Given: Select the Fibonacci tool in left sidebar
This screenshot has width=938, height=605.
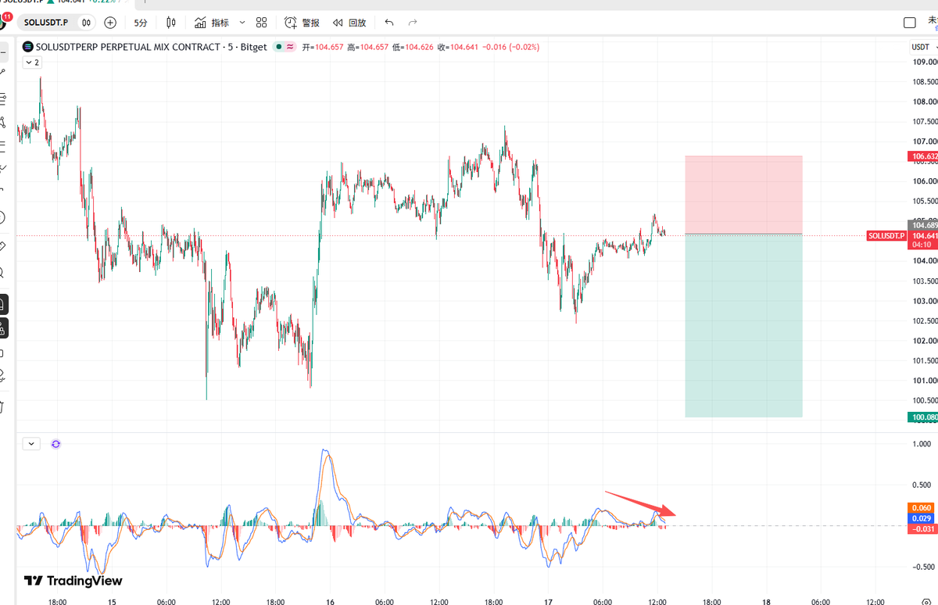Looking at the screenshot, I should (x=2, y=98).
